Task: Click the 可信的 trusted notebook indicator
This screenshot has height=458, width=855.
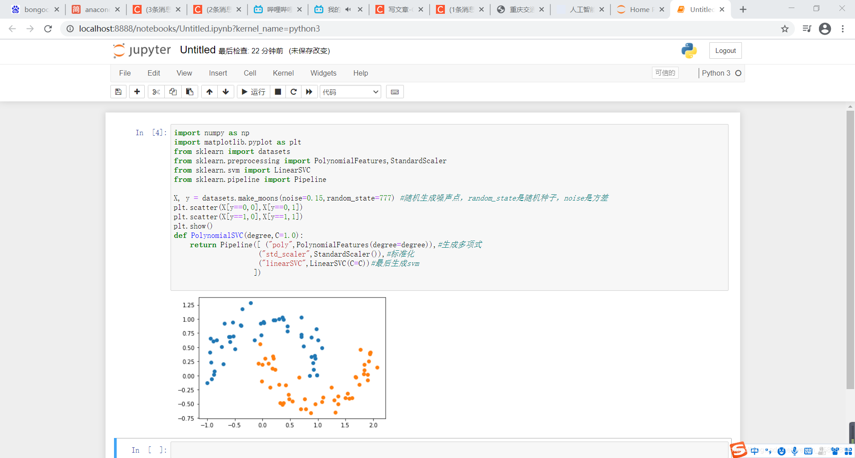Action: coord(665,73)
